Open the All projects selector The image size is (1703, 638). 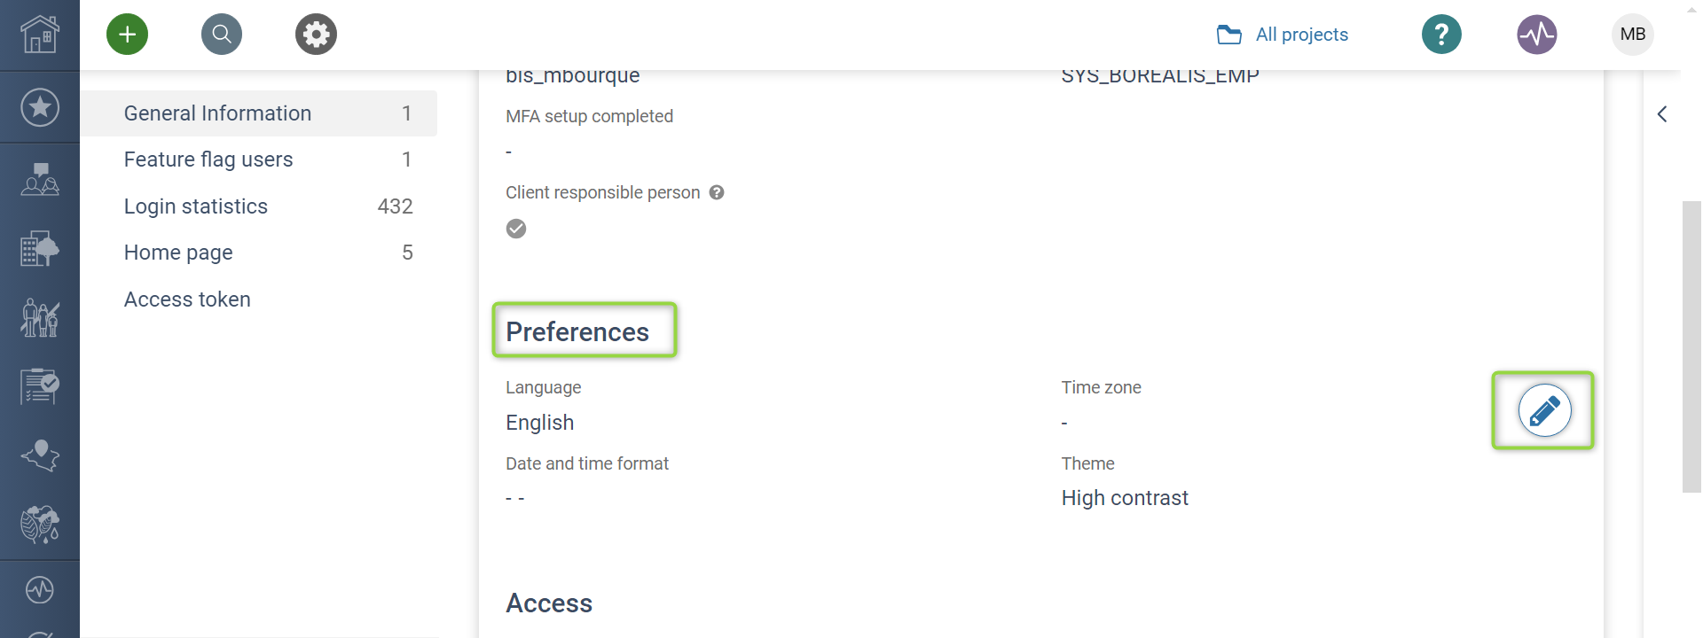pos(1283,35)
